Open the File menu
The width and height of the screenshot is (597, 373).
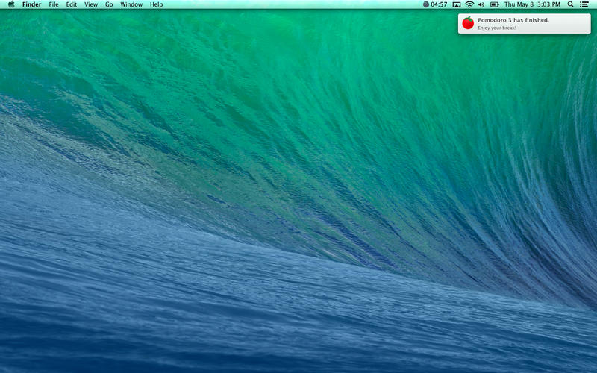point(54,4)
